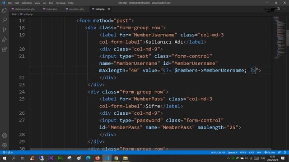Click the vertical scrollbar of the editor
The height and width of the screenshot is (162, 289).
click(x=288, y=38)
